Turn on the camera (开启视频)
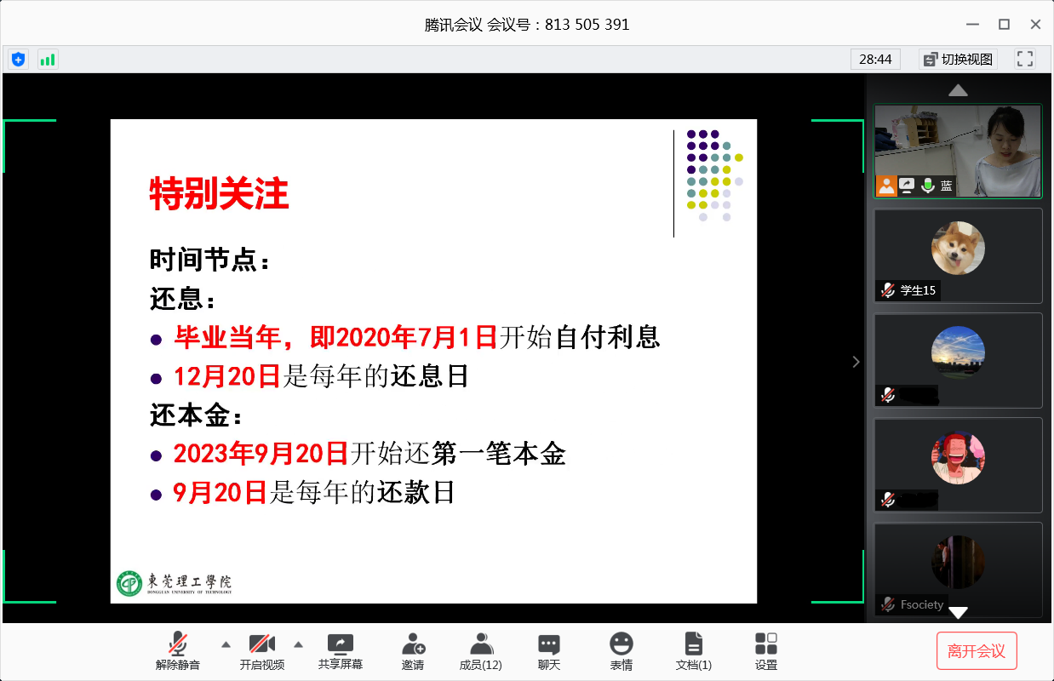Screen dimensions: 1054x681 (x=261, y=651)
